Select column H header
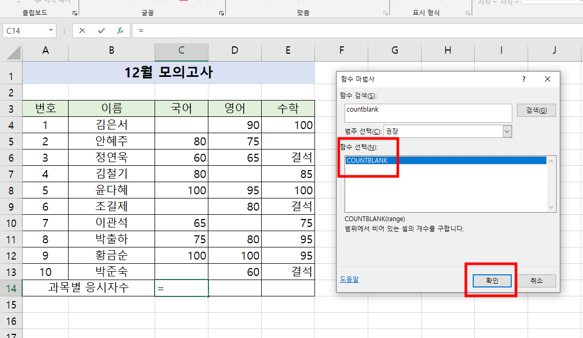Screen dimensions: 583x338 (x=448, y=51)
